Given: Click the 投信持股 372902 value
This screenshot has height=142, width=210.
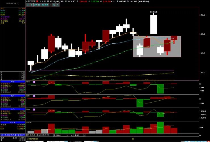Looking at the screenshot, I should point(21,100).
